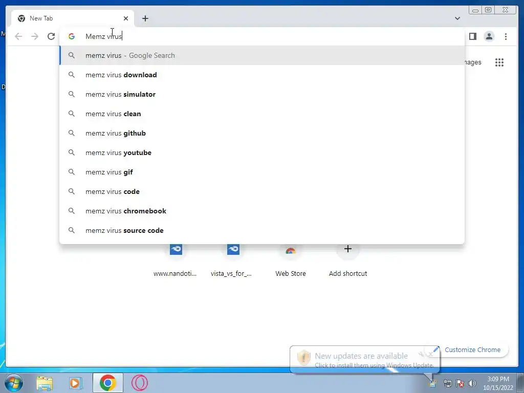Choose the 'memz virus download' suggestion
524x393 pixels.
(x=262, y=75)
